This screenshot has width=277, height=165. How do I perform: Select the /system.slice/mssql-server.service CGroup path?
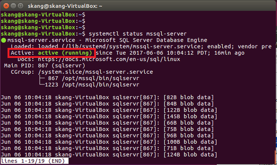95,72
